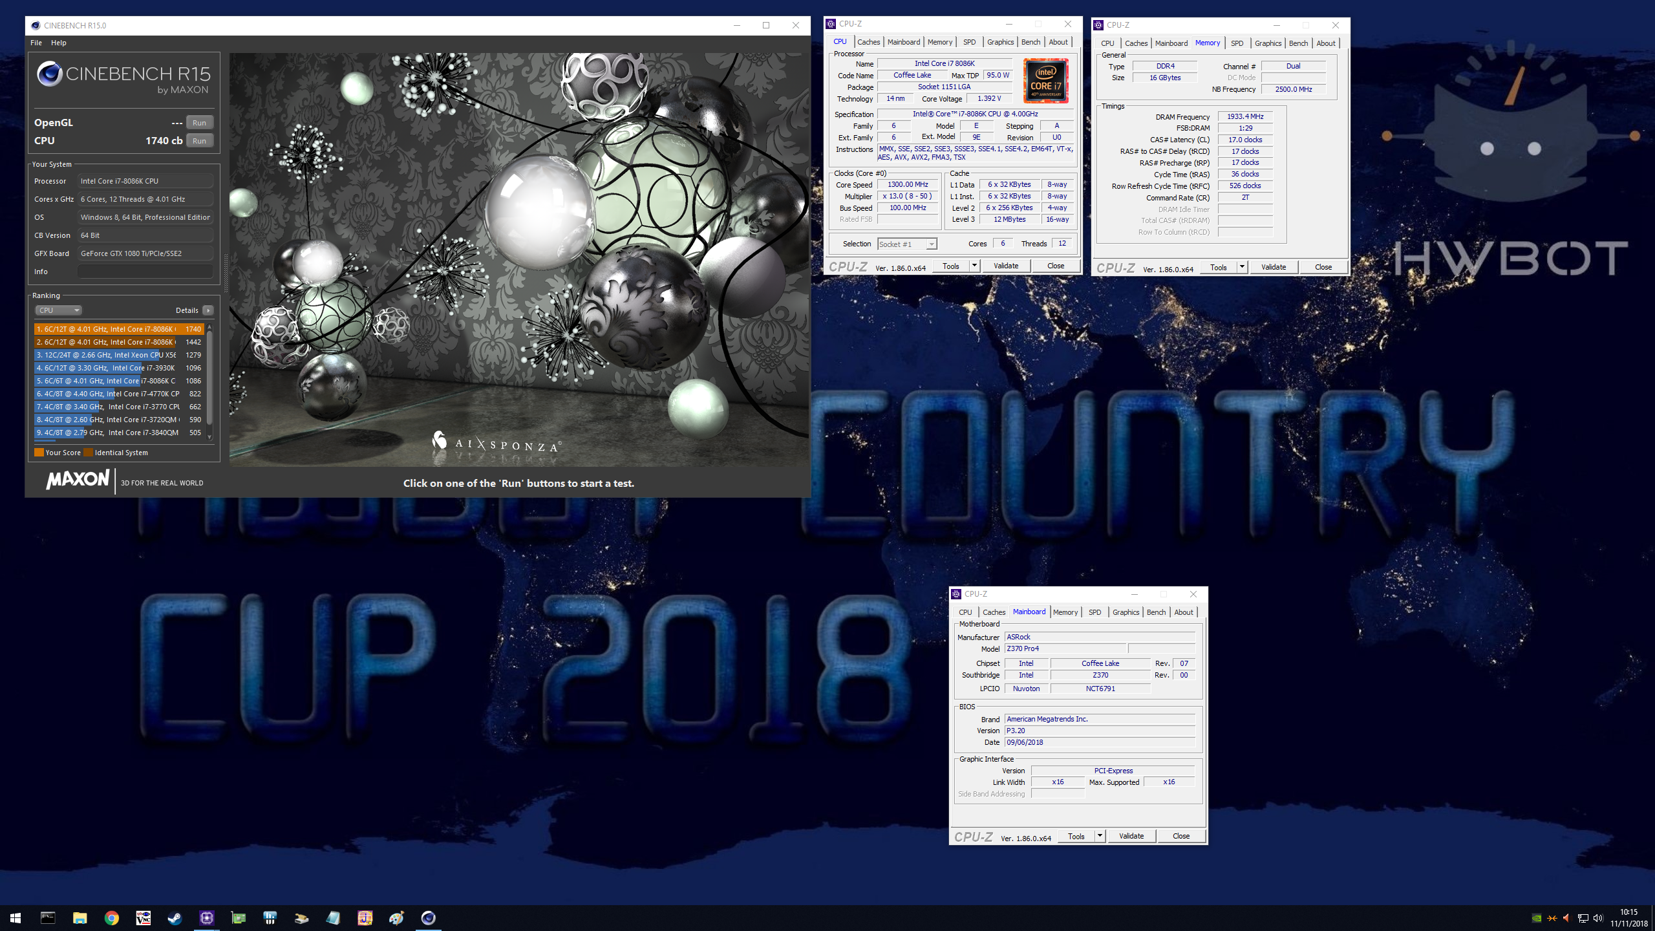Select ranking row 3, Intel Xeon 1279

coord(119,355)
